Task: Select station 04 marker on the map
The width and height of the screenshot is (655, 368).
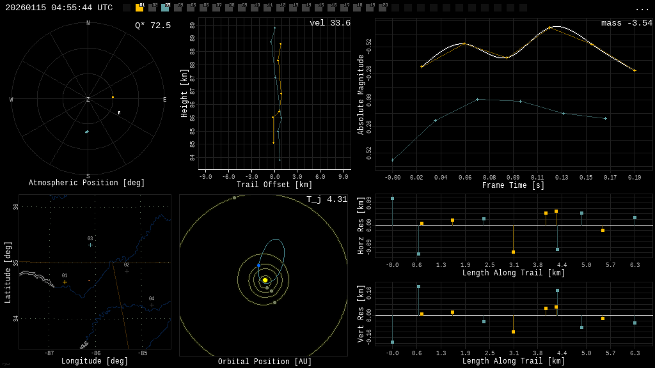Action: pos(152,305)
